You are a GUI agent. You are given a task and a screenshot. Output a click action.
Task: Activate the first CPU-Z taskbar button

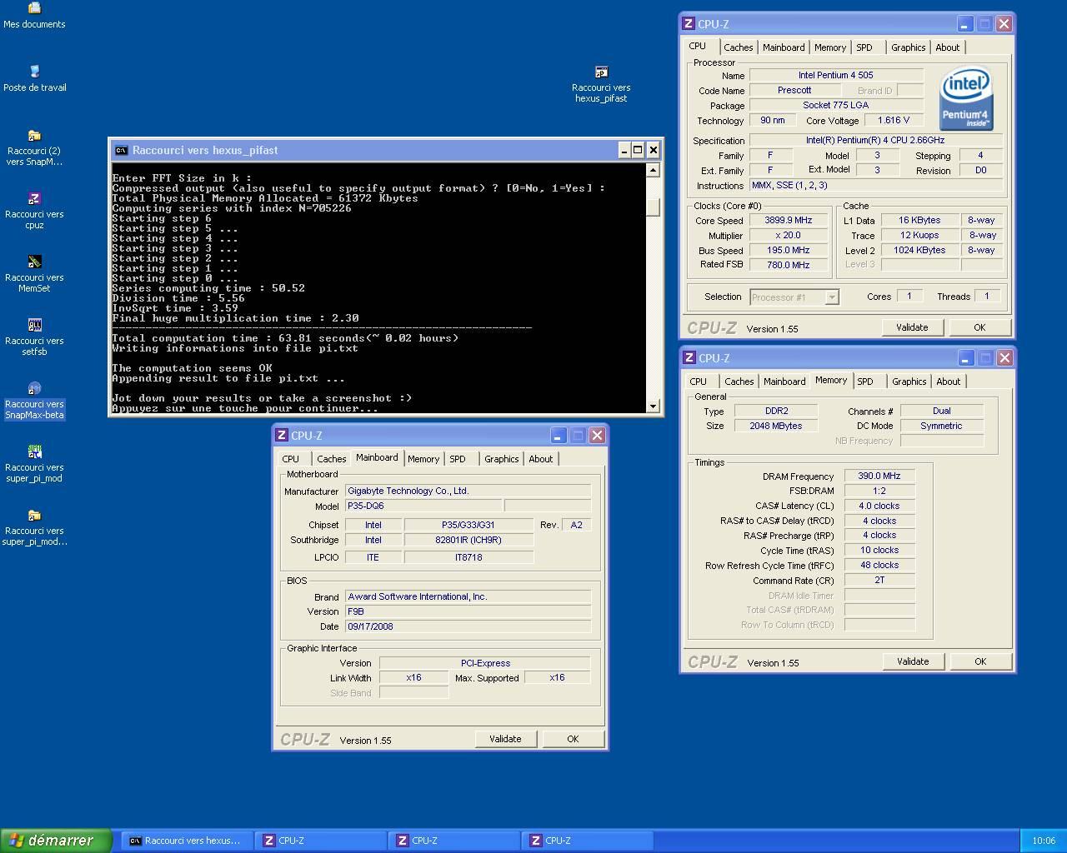321,841
